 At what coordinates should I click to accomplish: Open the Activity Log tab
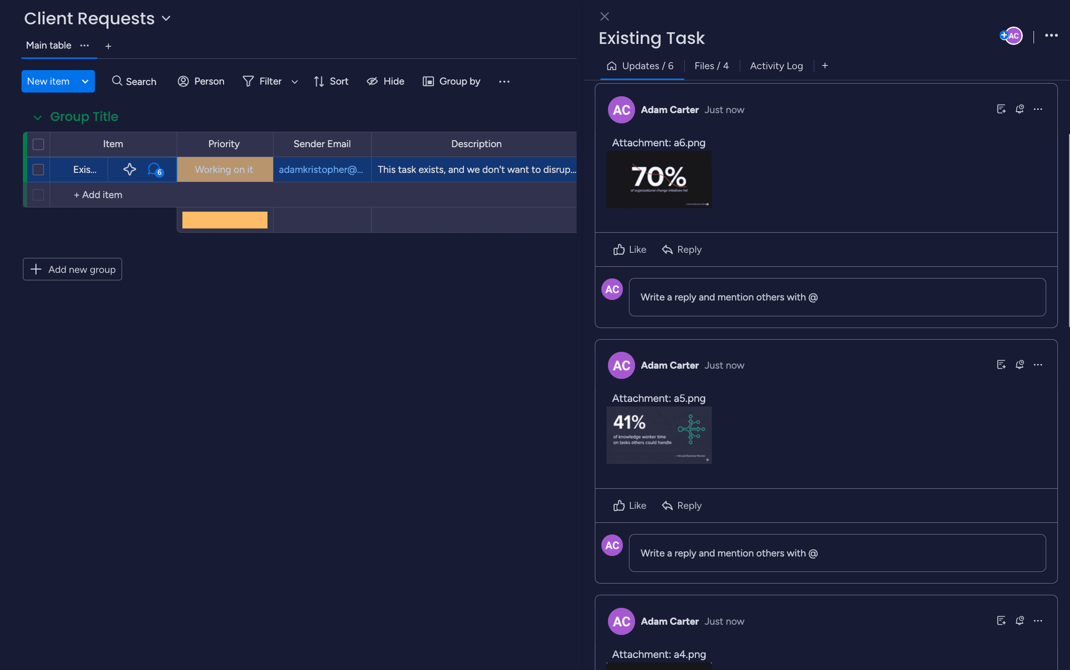(x=776, y=66)
